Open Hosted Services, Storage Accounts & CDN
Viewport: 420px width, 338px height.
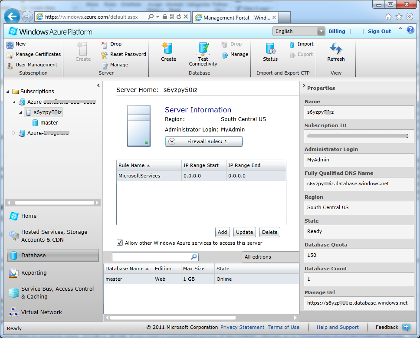pyautogui.click(x=53, y=236)
